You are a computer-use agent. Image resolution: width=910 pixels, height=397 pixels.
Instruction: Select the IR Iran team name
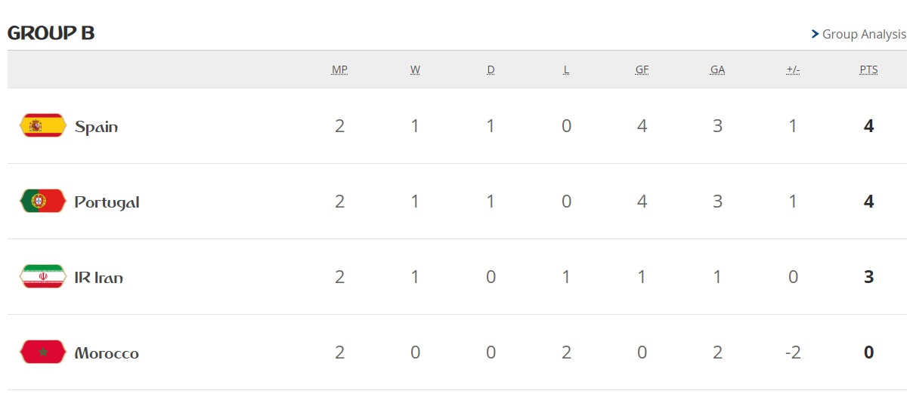[98, 278]
